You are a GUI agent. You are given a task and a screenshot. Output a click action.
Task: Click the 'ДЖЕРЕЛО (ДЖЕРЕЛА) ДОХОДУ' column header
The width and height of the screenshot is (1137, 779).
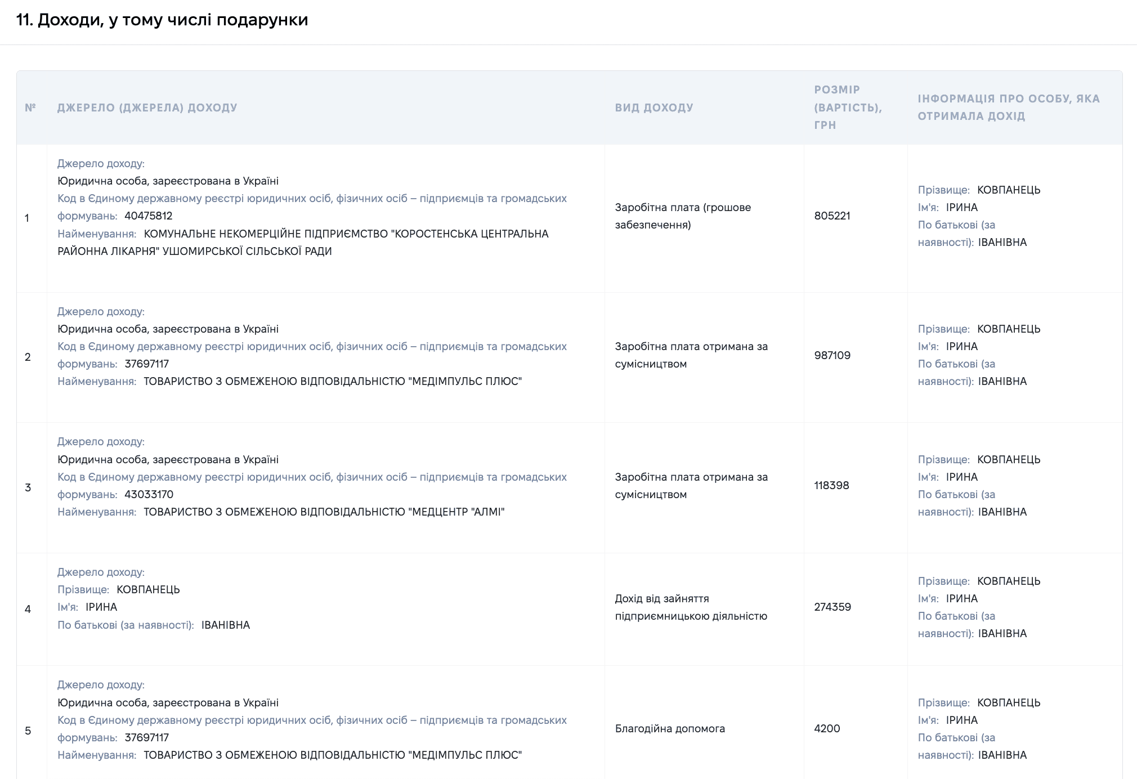click(x=147, y=108)
